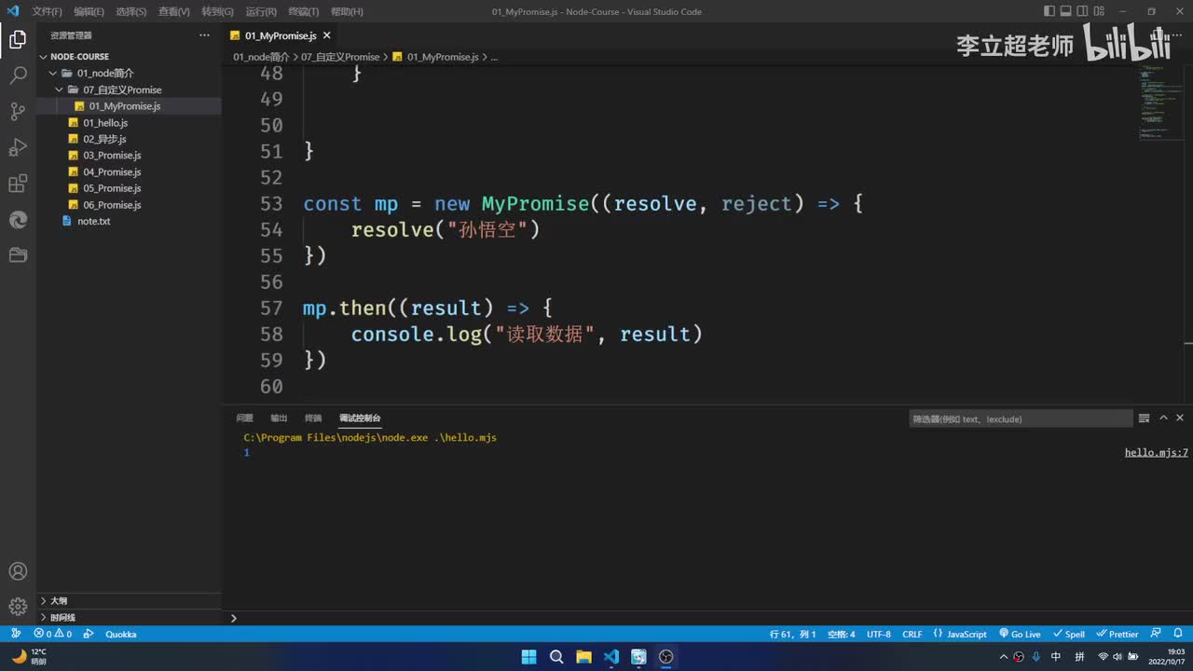
Task: Open the Search view in activity bar
Action: [18, 75]
